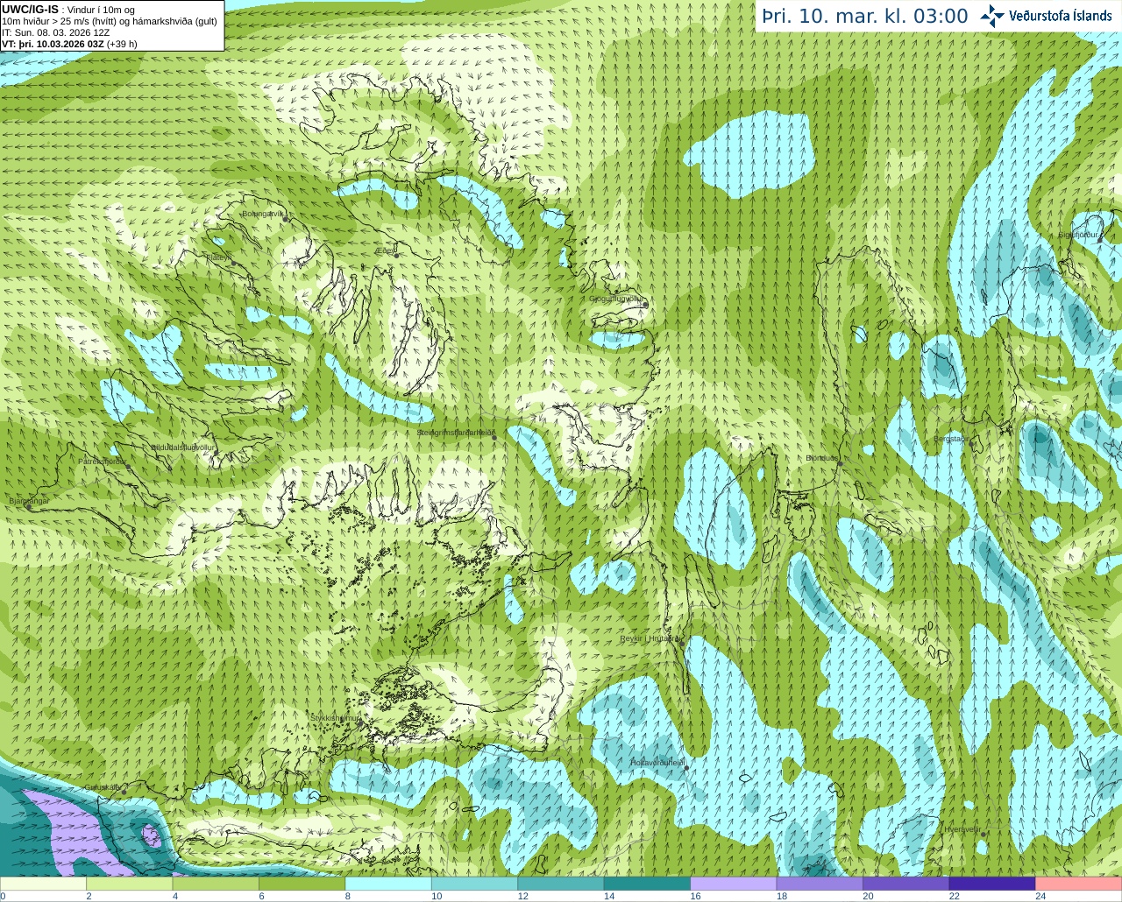This screenshot has height=902, width=1122.
Task: Click the '10m hviður > 25 m/s' description line
Action: pos(110,21)
